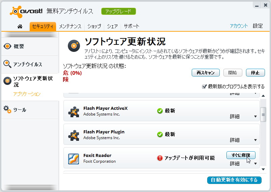The image size is (271, 192).
Task: Click red alert icon for Foxit Reader
Action: pos(160,158)
